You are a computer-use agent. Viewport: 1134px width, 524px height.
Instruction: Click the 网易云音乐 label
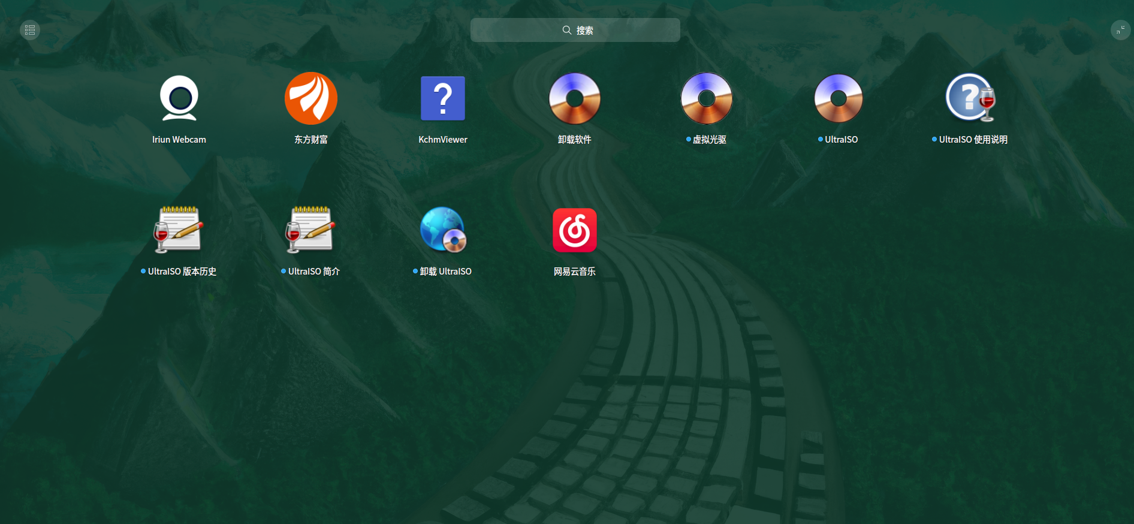(575, 272)
